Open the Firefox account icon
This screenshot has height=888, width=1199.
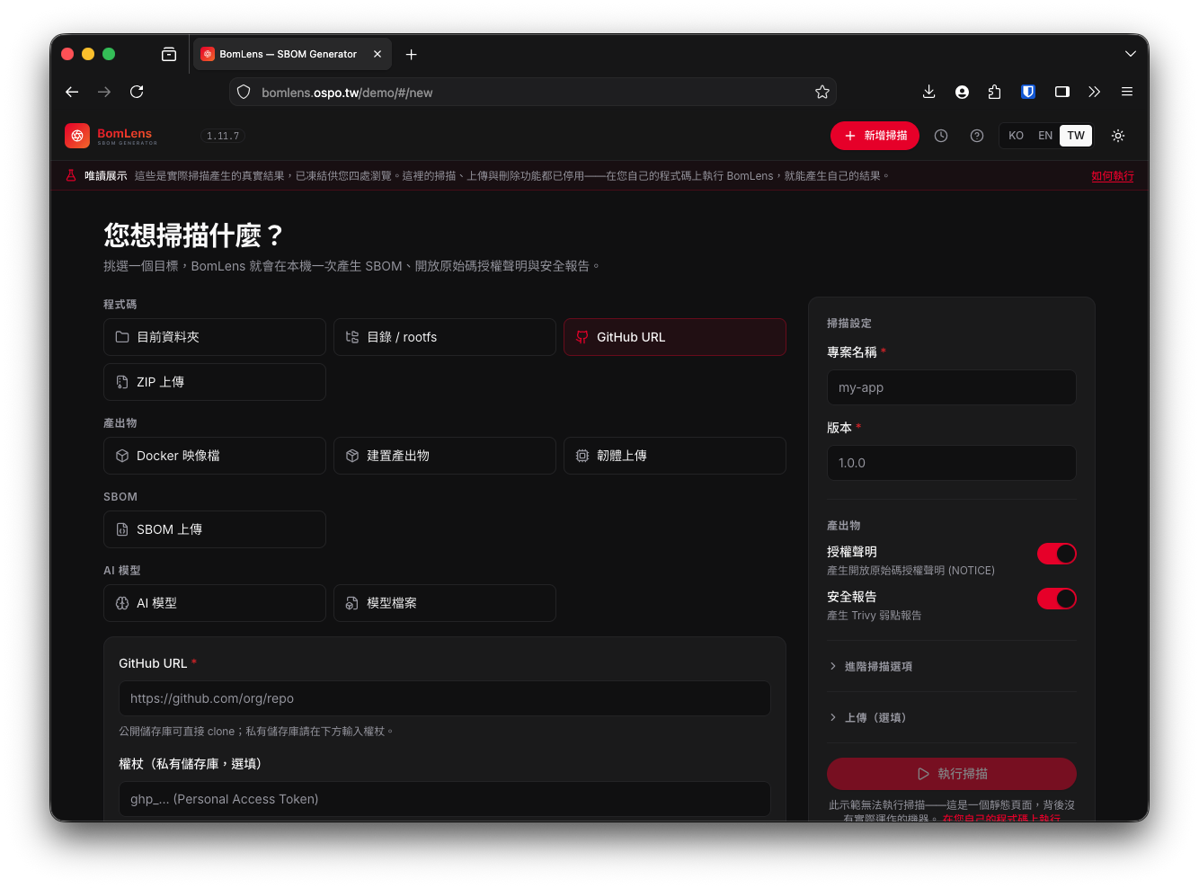[962, 92]
